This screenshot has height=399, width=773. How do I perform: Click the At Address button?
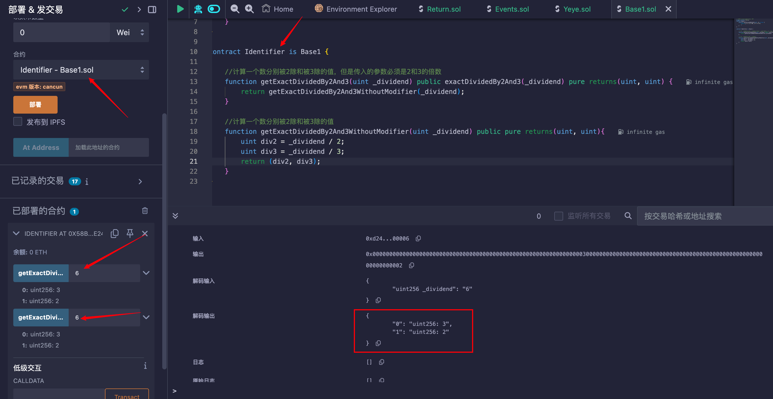[41, 147]
